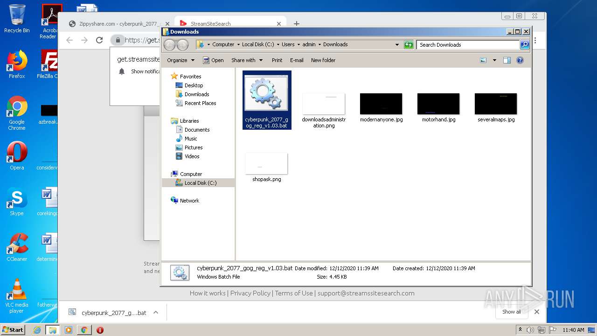This screenshot has width=597, height=336.
Task: Click Show all downloads button
Action: [511, 312]
